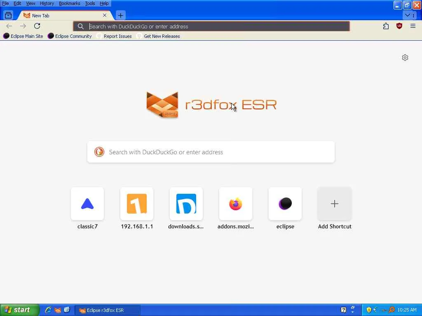The image size is (422, 316).
Task: Open the tab overview icon at left of tabs
Action: point(8,15)
